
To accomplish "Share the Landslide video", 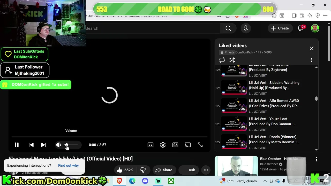I will [x=164, y=170].
